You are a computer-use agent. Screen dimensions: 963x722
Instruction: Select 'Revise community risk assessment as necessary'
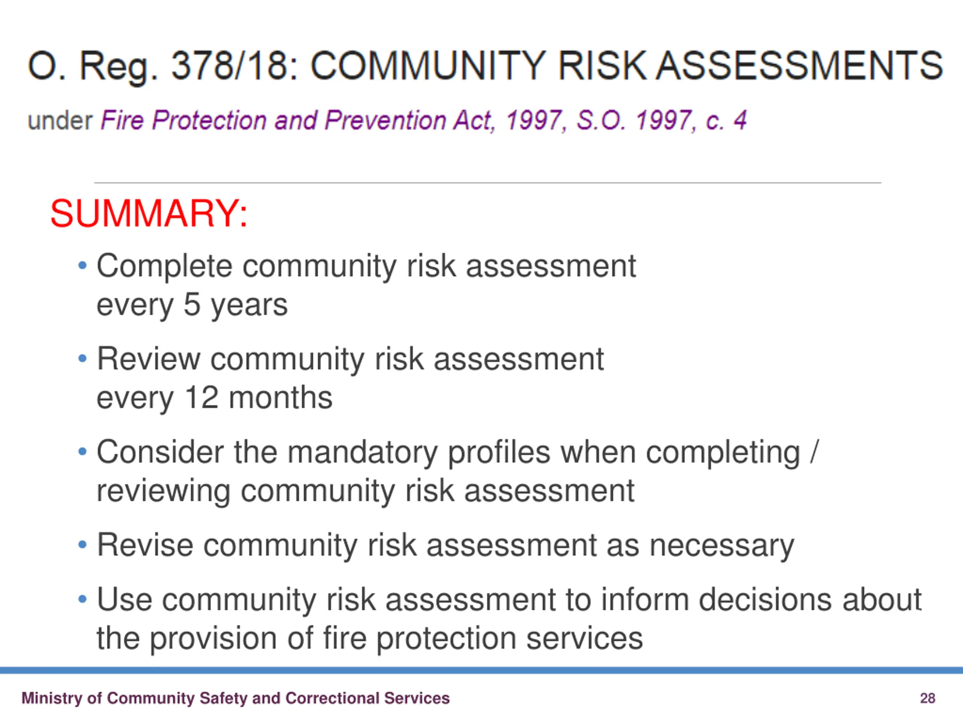tap(445, 546)
